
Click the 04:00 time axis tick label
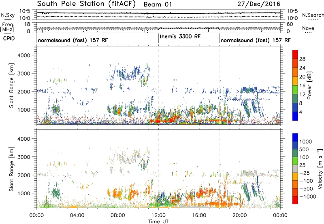77,216
